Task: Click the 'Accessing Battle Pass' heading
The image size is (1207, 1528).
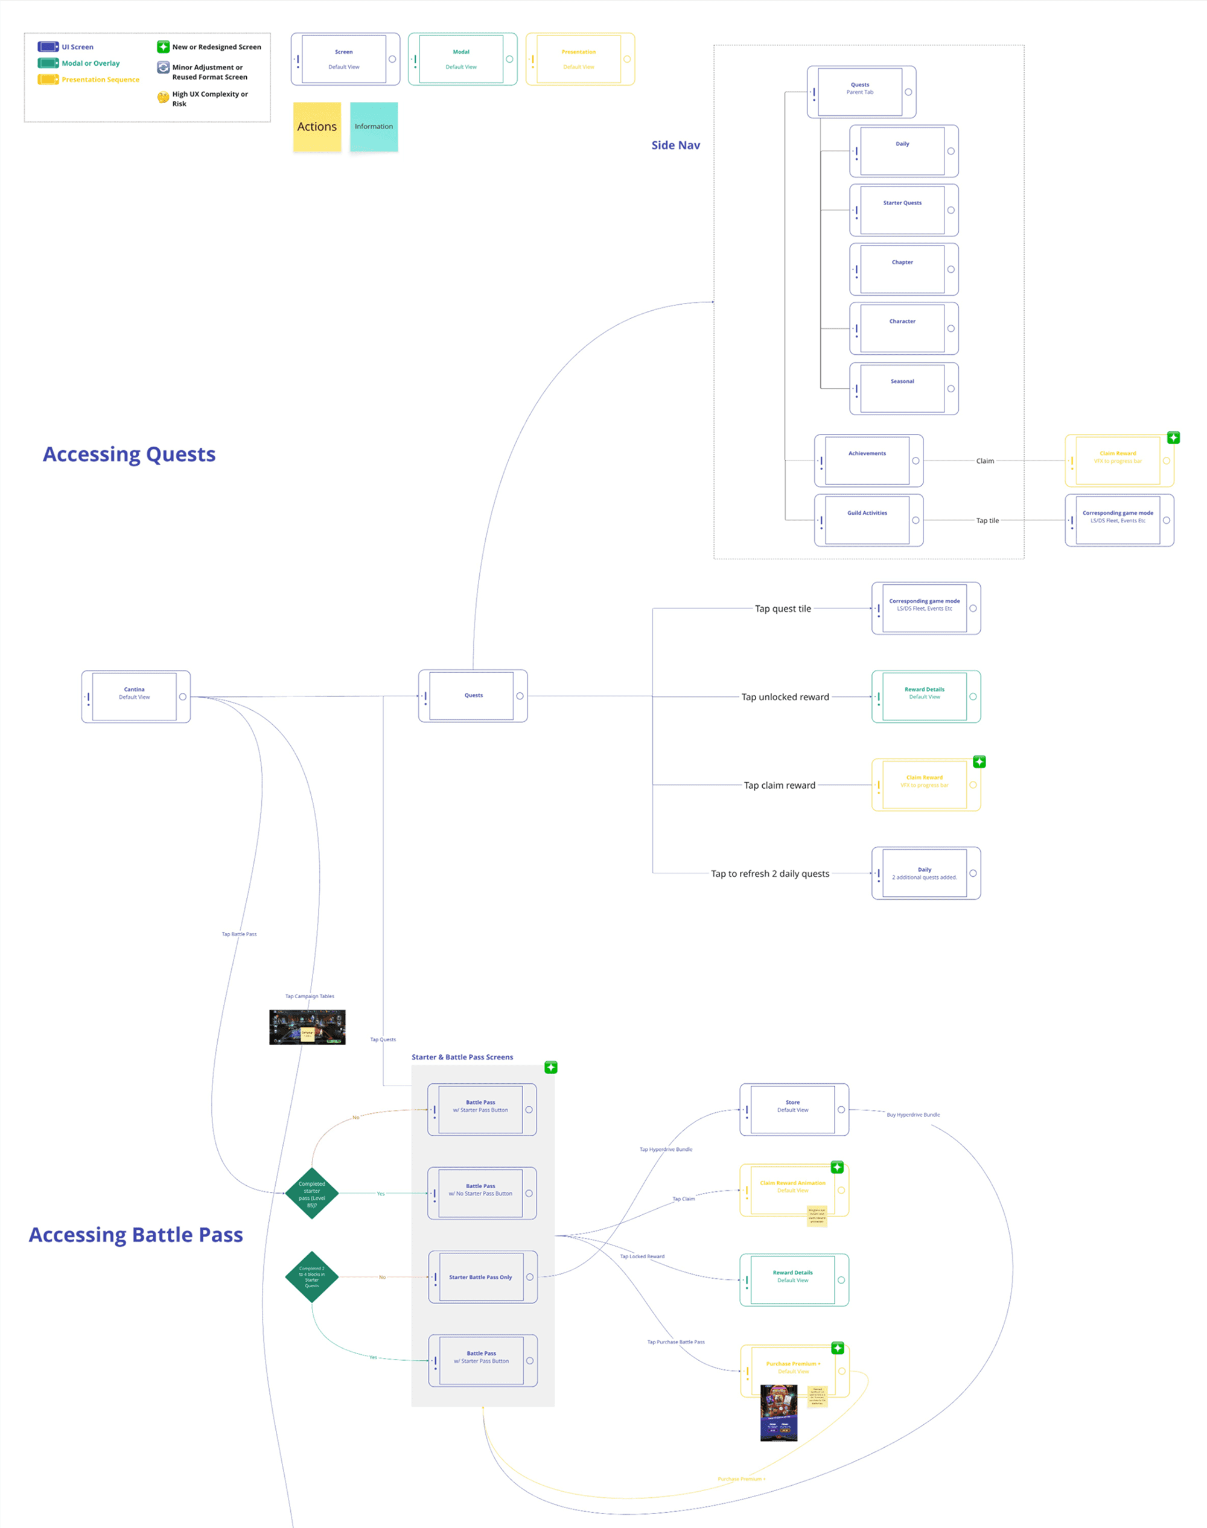Action: (136, 1235)
